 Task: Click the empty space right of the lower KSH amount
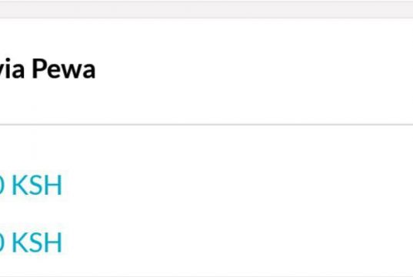[237, 242]
